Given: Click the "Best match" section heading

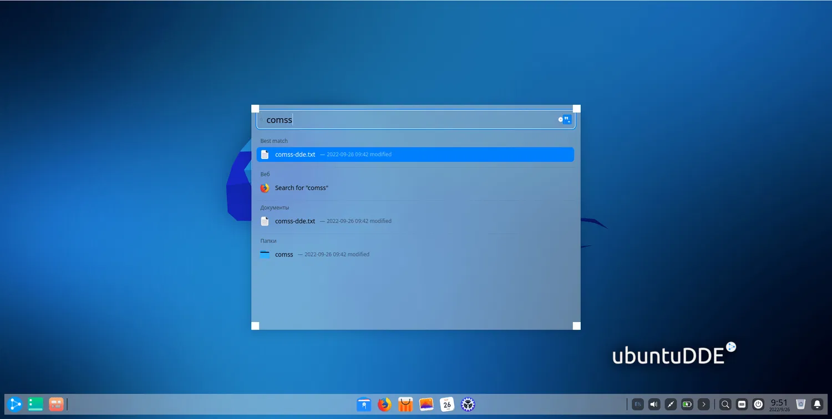Looking at the screenshot, I should click(x=274, y=141).
